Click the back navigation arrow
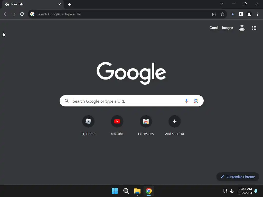Image resolution: width=263 pixels, height=197 pixels. (6, 14)
